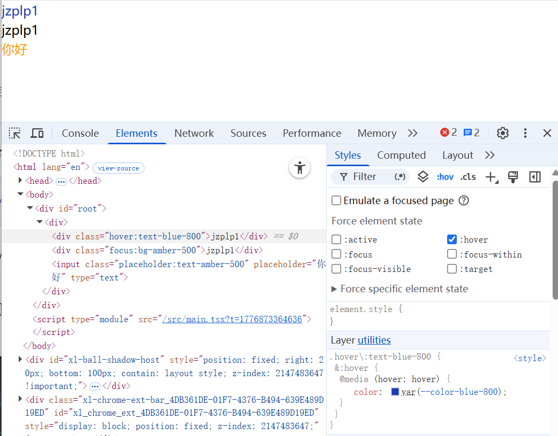Switch to the Performance tab
The image size is (558, 436).
[x=312, y=133]
